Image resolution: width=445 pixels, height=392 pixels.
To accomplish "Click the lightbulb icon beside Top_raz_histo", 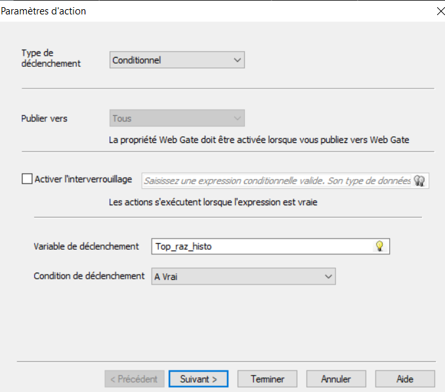I will 379,246.
